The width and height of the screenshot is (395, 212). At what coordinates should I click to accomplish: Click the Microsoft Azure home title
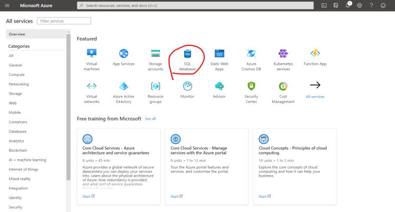point(36,5)
